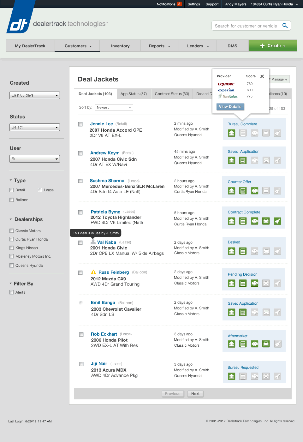Click the calculator icon in Andrew Keym's row
Image resolution: width=303 pixels, height=442 pixels.
point(243,161)
